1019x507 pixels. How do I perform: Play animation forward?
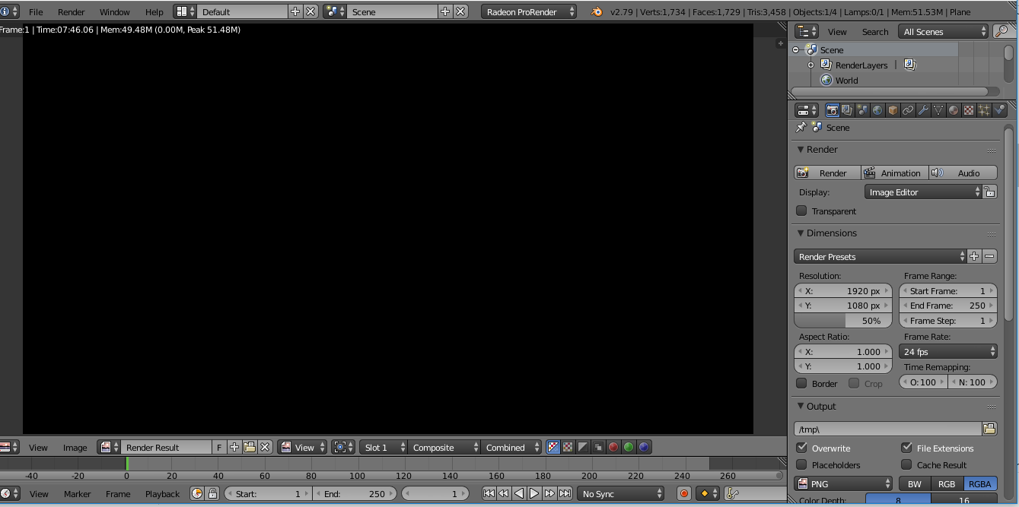tap(534, 494)
